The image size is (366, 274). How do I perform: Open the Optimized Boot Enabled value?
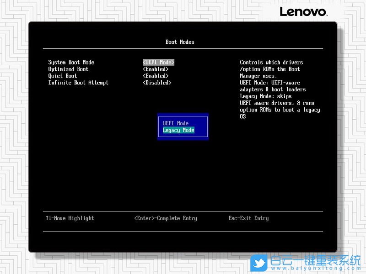point(156,69)
